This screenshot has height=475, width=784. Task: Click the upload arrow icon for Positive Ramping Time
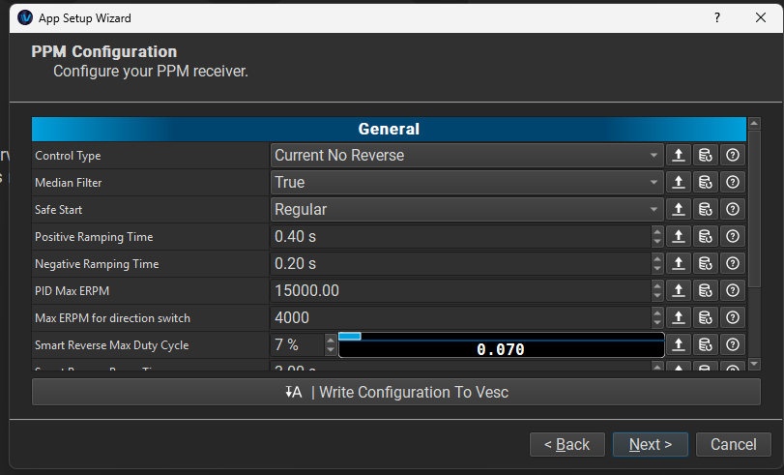[679, 236]
